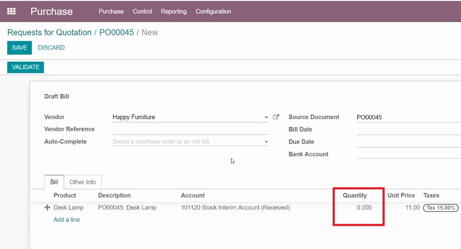This screenshot has height=249, width=461.
Task: Expand the Auto-Complete dropdown arrow
Action: (x=266, y=142)
